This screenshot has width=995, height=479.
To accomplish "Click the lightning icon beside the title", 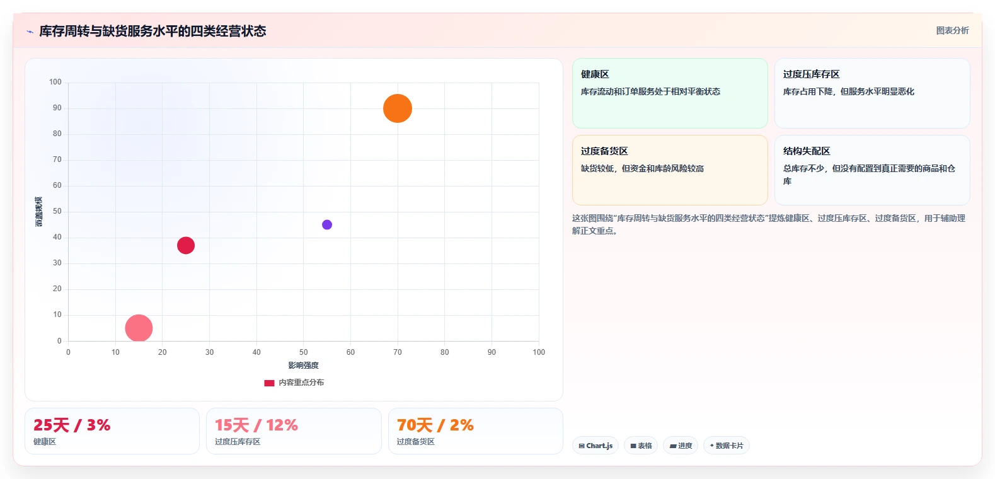I will 30,32.
